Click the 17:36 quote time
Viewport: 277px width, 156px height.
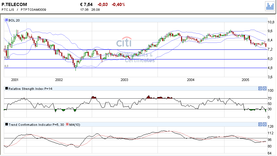tap(85, 9)
